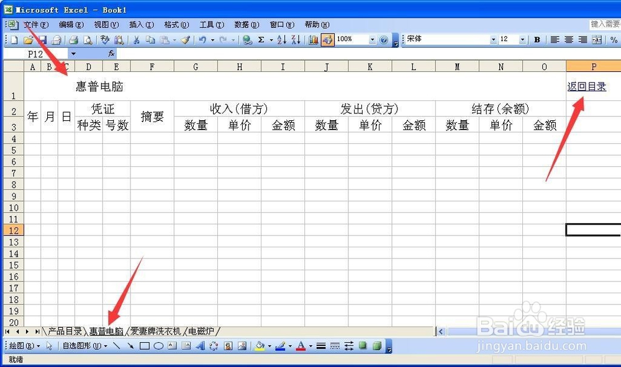Viewport: 621px width, 367px height.
Task: Click the fx insert function button
Action: tap(111, 53)
